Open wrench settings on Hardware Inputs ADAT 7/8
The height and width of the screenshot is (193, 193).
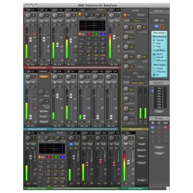pos(118,46)
